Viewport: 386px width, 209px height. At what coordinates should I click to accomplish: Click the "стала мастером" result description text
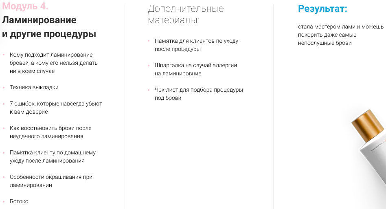click(340, 35)
